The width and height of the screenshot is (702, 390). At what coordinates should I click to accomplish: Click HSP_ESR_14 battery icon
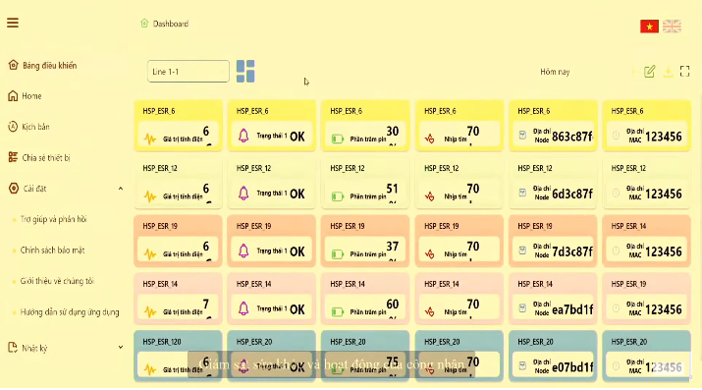point(337,312)
